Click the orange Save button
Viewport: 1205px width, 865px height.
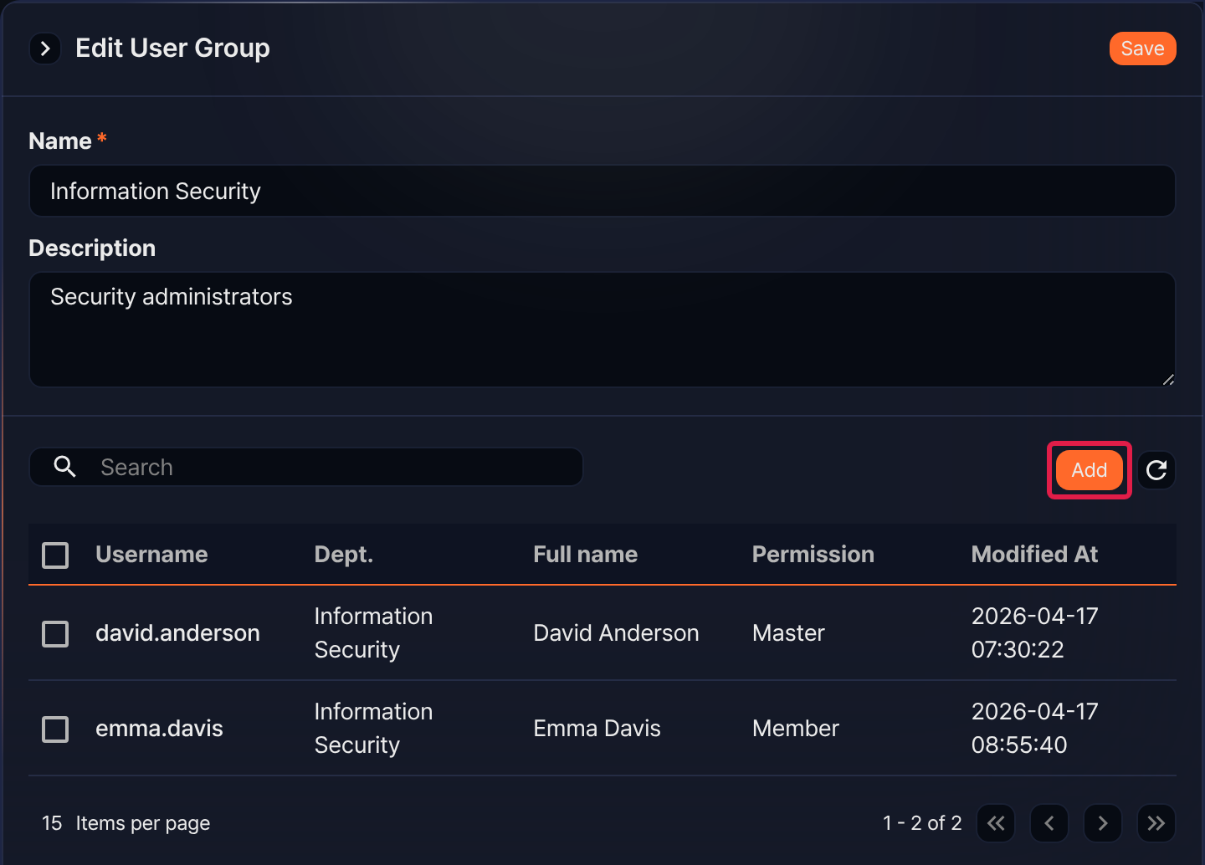(x=1142, y=49)
